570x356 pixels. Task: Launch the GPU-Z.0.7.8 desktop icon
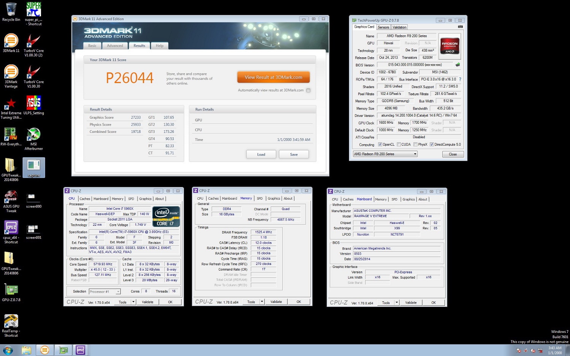(x=11, y=292)
